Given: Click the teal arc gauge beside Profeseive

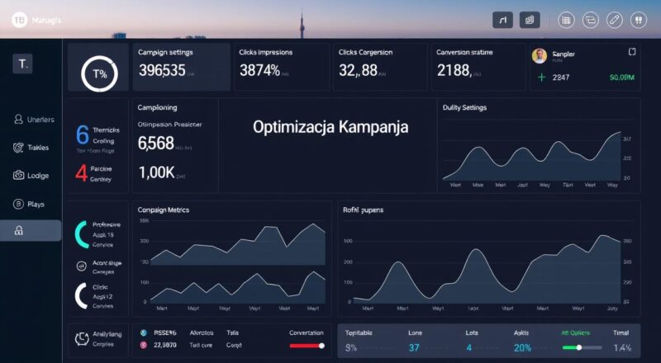Looking at the screenshot, I should click(81, 234).
